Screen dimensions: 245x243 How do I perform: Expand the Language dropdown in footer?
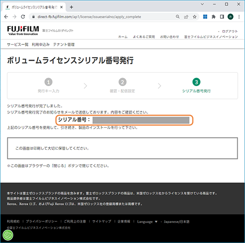point(148,222)
